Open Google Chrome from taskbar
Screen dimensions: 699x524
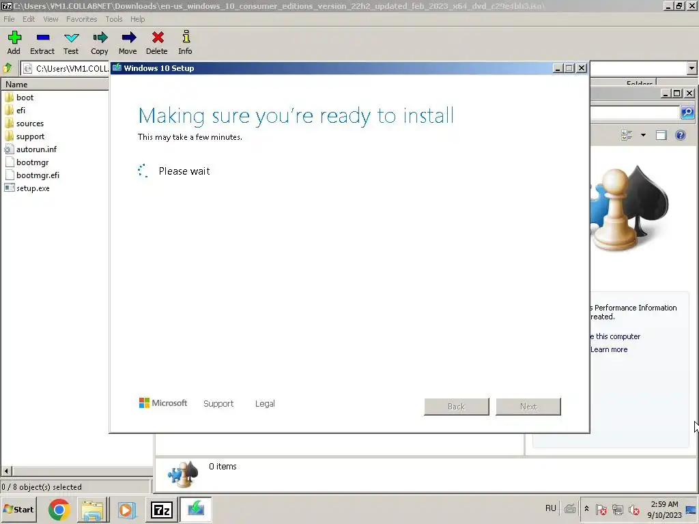click(x=59, y=510)
